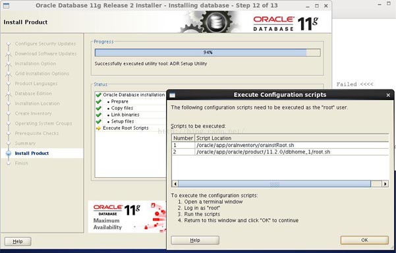Select the Installation Location step
Screen dimensions: 396x253
coord(38,103)
